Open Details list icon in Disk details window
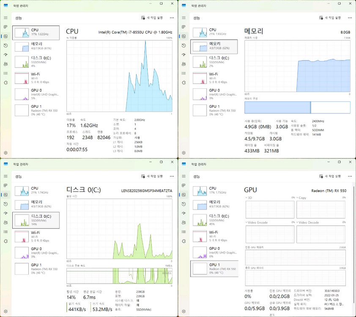This screenshot has width=356, height=317. click(5, 232)
